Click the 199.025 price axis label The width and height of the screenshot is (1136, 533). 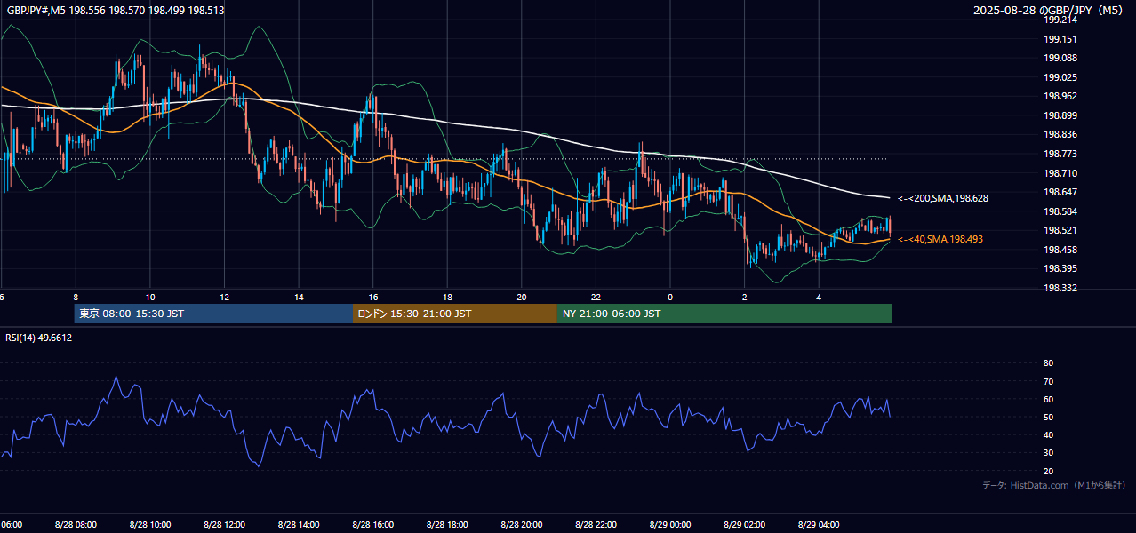pyautogui.click(x=1060, y=77)
